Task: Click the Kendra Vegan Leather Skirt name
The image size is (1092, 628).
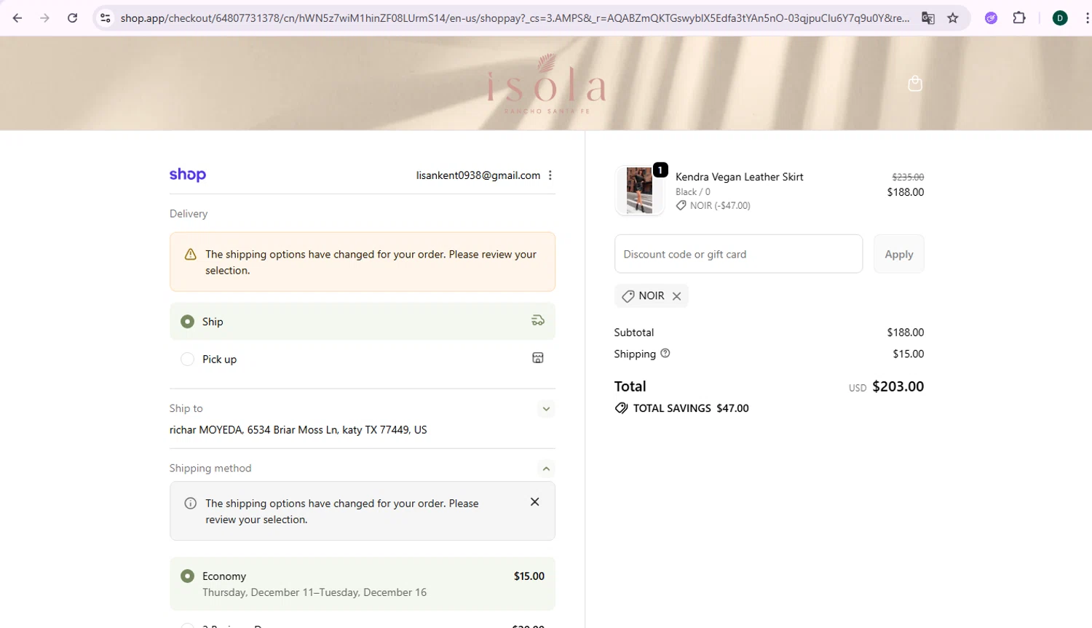Action: 740,177
